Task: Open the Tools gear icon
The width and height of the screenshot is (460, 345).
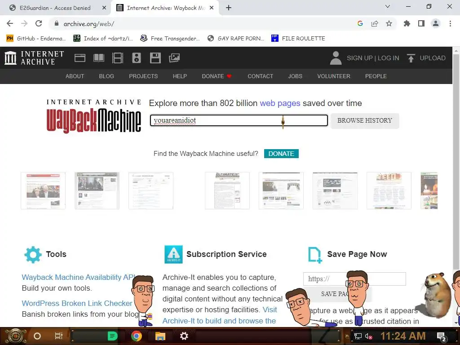Action: 33,254
